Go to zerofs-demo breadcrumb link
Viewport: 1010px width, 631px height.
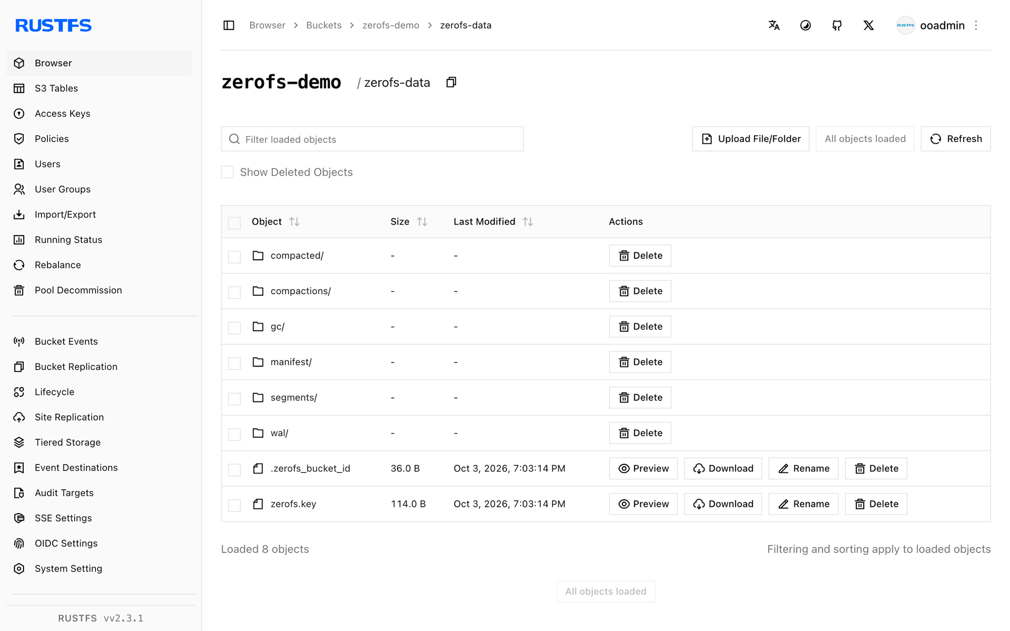391,25
